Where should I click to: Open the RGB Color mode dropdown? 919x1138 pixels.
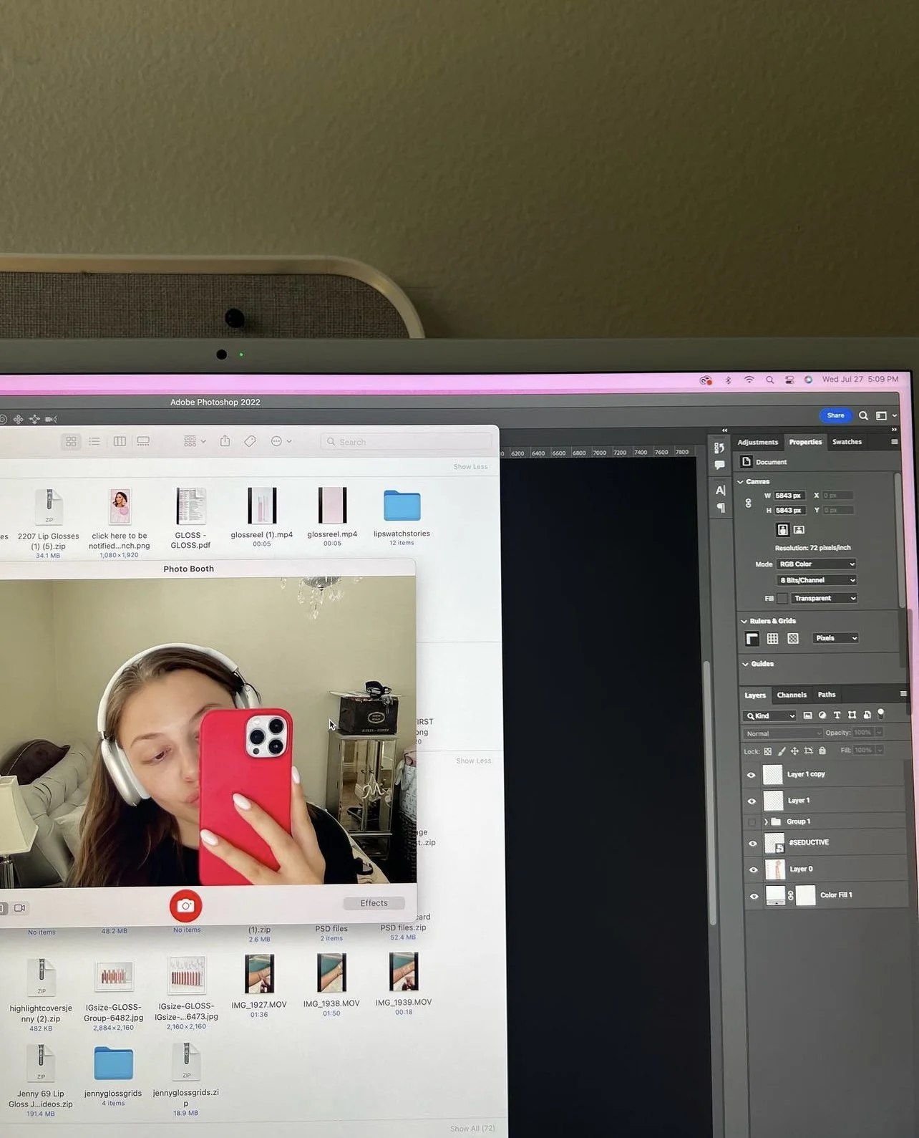[817, 564]
